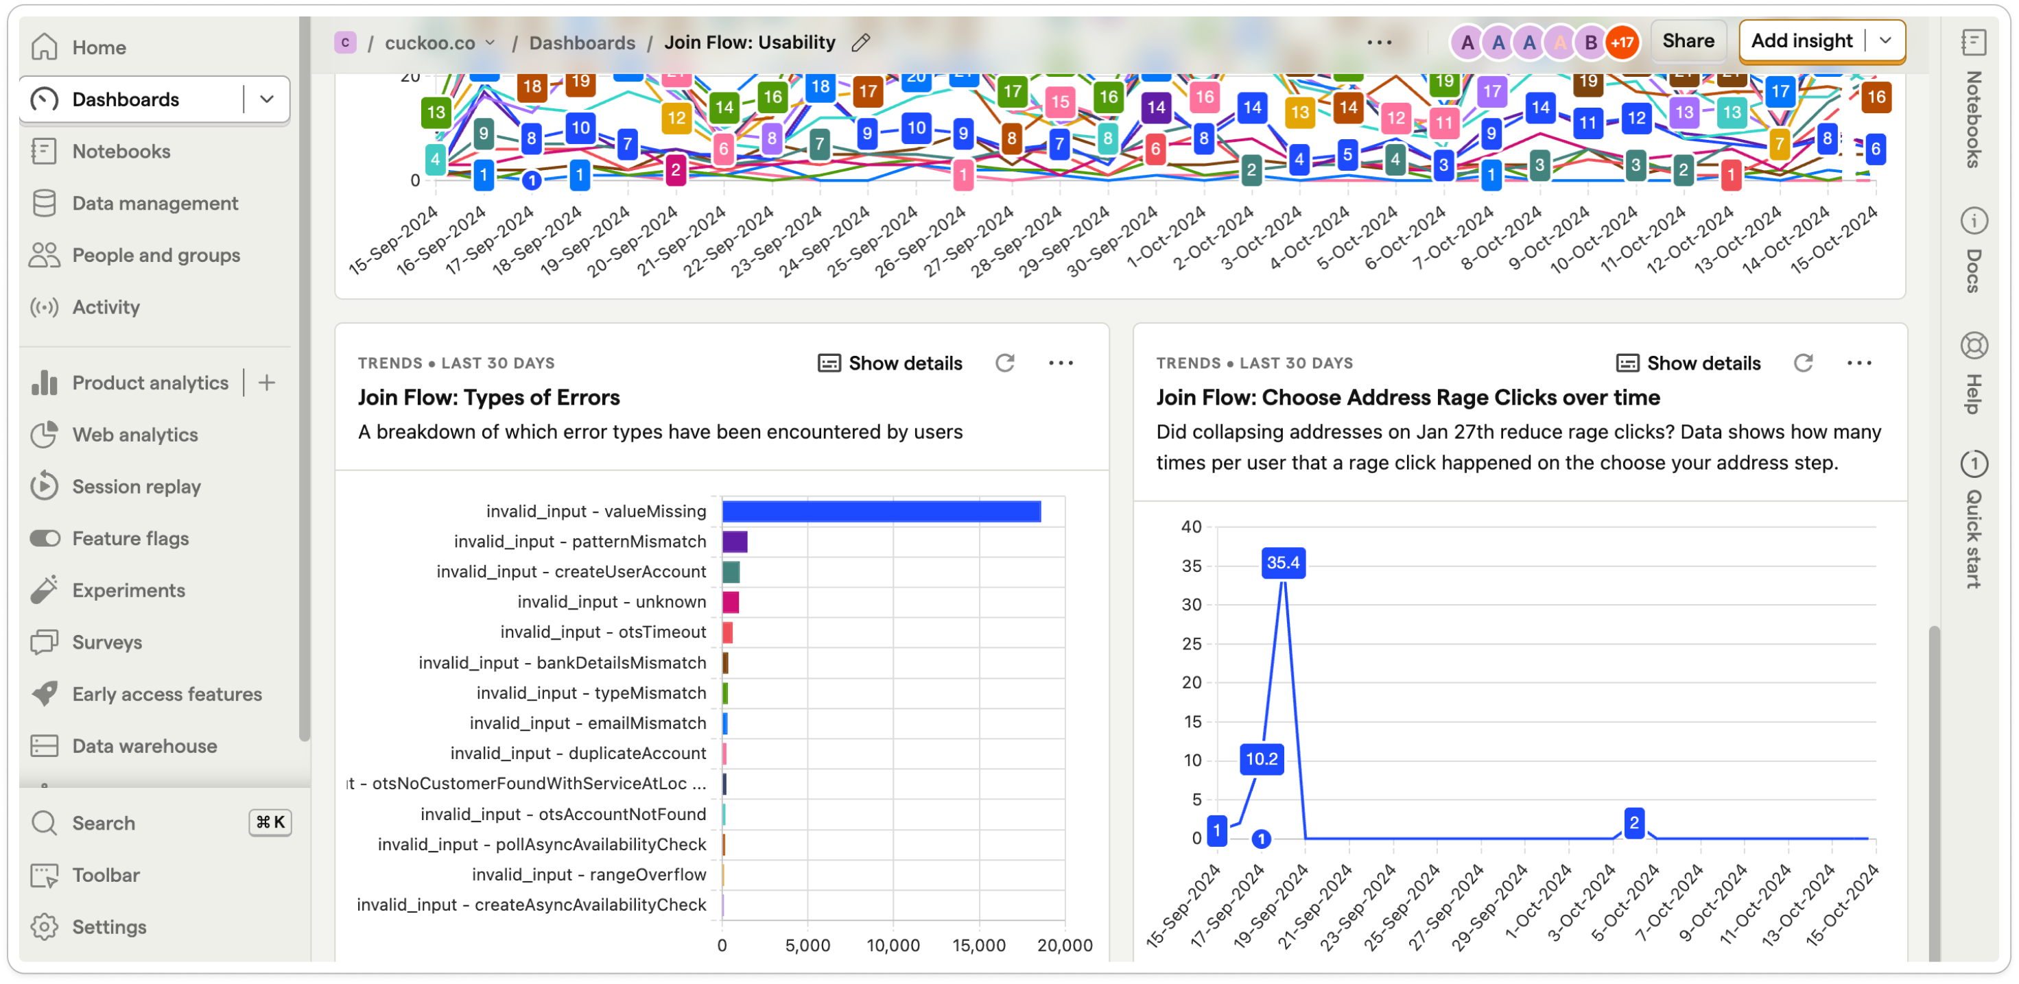Expand the Dashboards sidebar dropdown arrow
2019x984 pixels.
(266, 99)
